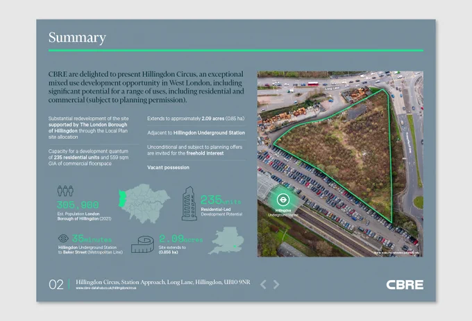472x321 pixels.
Task: Click the CBRE logo
Action: (x=405, y=285)
